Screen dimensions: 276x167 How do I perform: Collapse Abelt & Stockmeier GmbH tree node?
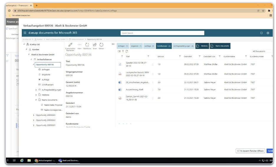[x=29, y=54]
